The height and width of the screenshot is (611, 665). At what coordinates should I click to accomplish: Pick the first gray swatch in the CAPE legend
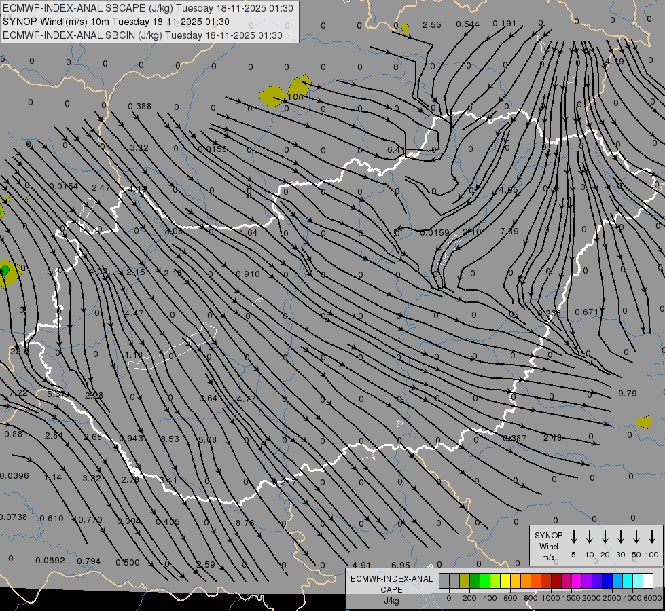click(444, 580)
